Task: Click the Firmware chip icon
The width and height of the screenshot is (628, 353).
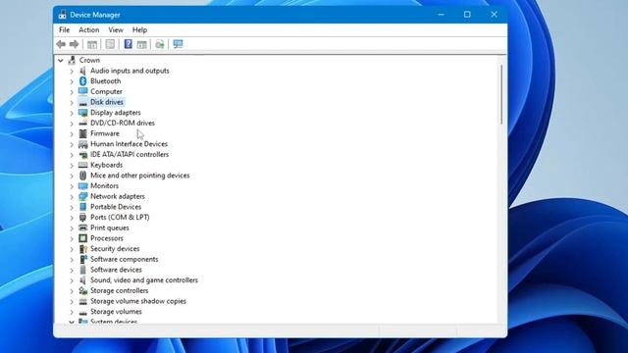Action: pyautogui.click(x=82, y=133)
